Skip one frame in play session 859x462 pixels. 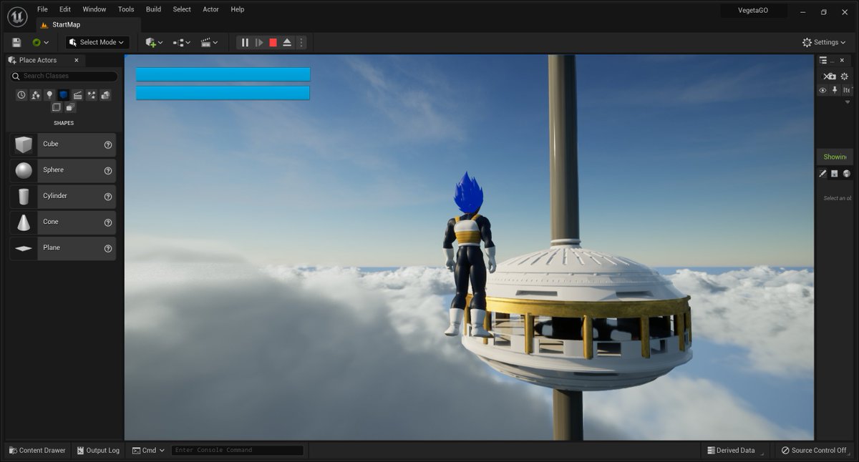point(259,42)
